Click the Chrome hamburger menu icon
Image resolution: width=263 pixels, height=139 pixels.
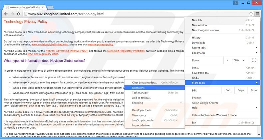pyautogui.click(x=257, y=14)
